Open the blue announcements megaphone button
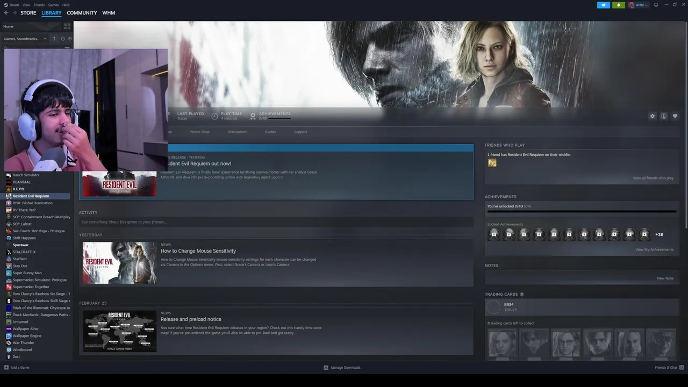688x387 pixels. coord(604,5)
